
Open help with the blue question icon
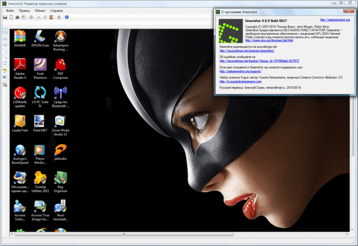[66, 17]
